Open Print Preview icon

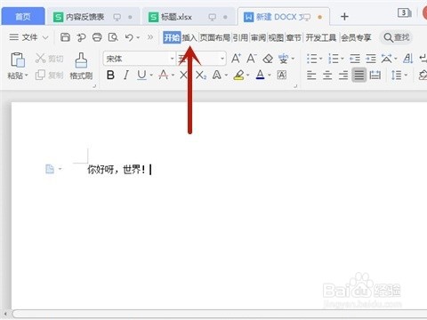[113, 37]
